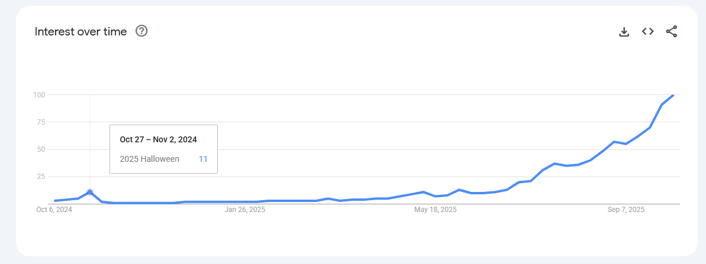The width and height of the screenshot is (706, 264).
Task: Open the help tooltip question mark icon
Action: 141,31
